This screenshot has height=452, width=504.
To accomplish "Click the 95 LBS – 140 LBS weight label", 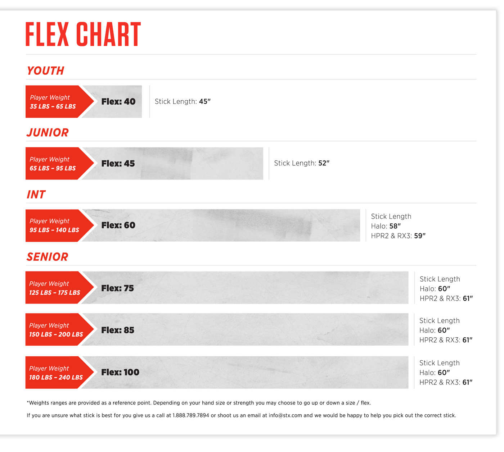I will click(x=54, y=230).
